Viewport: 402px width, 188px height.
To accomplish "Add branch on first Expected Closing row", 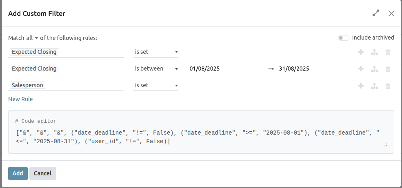I will click(374, 52).
